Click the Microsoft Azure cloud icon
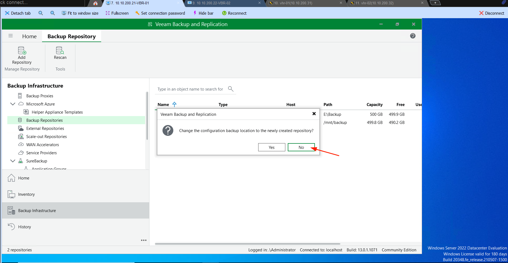The height and width of the screenshot is (263, 508). (x=21, y=104)
